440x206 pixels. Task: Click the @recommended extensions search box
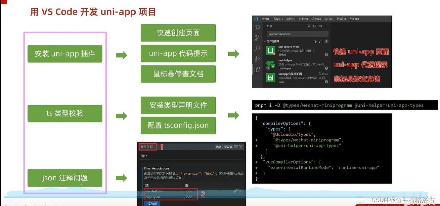pos(297,34)
